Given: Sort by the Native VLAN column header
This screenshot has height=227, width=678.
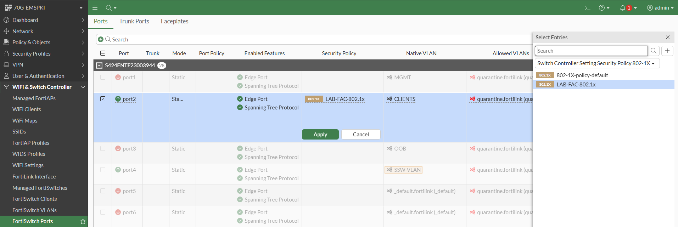Looking at the screenshot, I should (421, 53).
